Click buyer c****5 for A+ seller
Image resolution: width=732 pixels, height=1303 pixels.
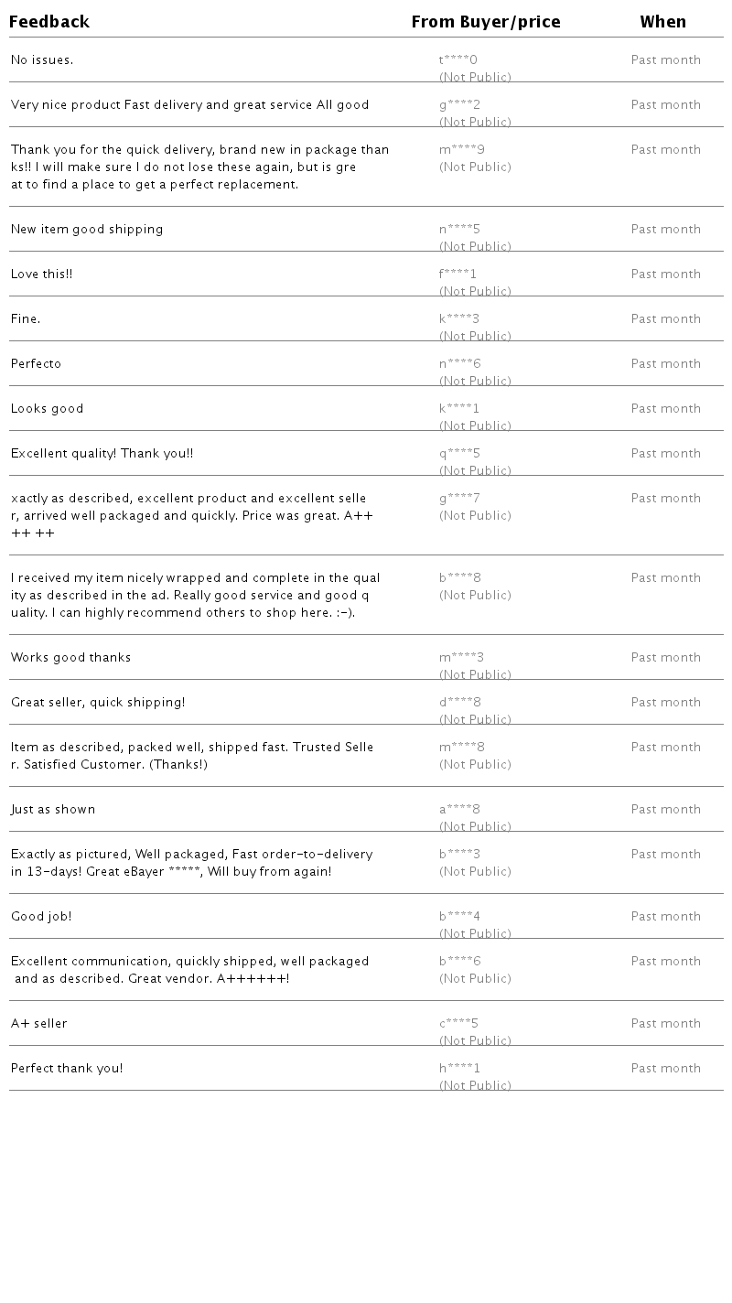[x=458, y=1024]
